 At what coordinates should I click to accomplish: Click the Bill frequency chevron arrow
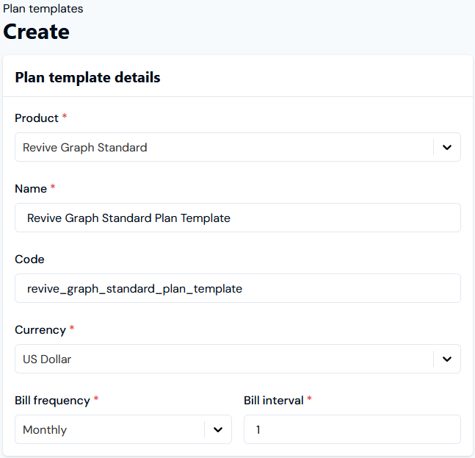(x=217, y=429)
